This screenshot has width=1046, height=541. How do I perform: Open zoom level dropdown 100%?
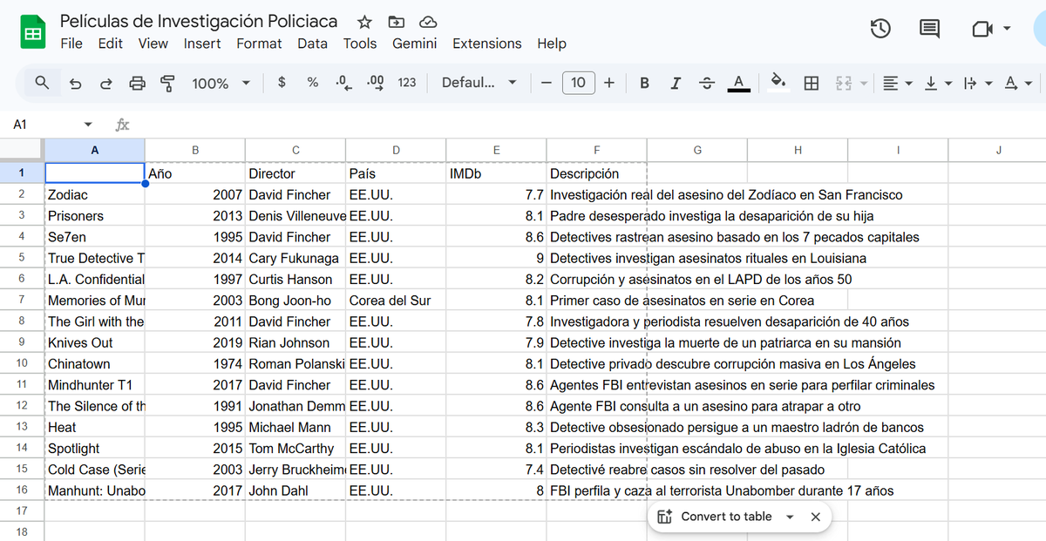[221, 83]
